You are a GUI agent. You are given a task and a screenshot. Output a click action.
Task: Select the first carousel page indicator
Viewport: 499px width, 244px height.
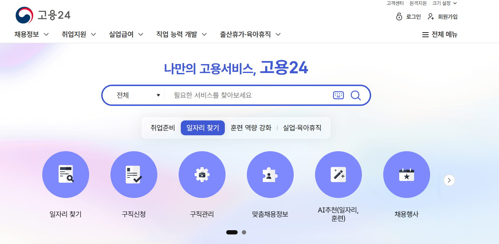coord(232,232)
